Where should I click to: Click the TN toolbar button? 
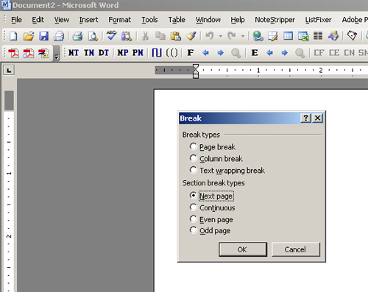tap(89, 53)
